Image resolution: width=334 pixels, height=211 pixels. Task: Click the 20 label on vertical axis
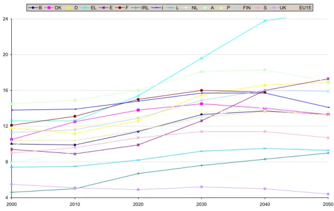tap(5, 55)
